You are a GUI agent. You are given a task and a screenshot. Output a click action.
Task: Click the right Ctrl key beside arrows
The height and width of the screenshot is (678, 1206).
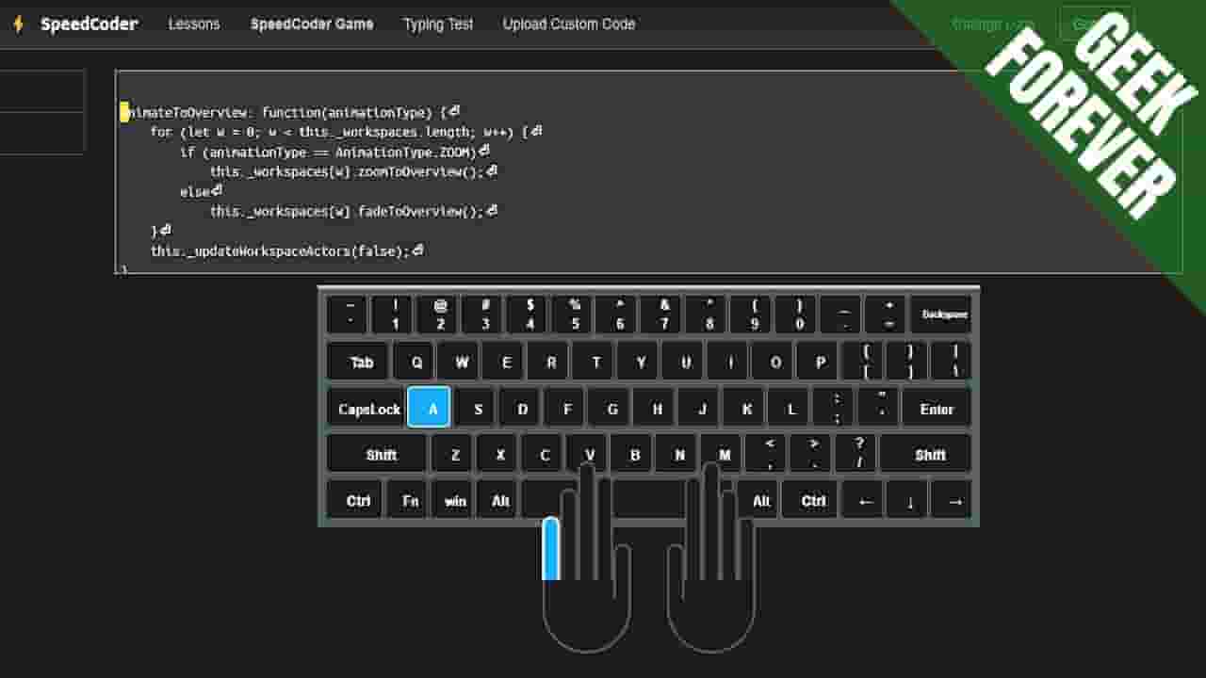(x=810, y=500)
